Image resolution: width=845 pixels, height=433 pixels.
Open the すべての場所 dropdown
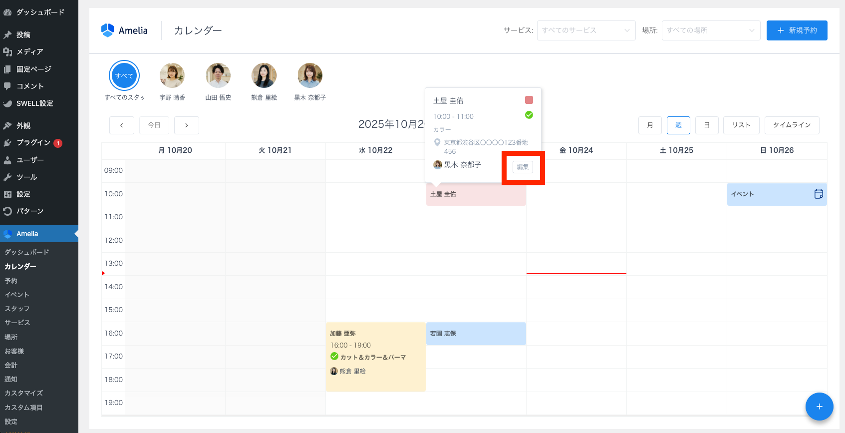[x=711, y=30]
